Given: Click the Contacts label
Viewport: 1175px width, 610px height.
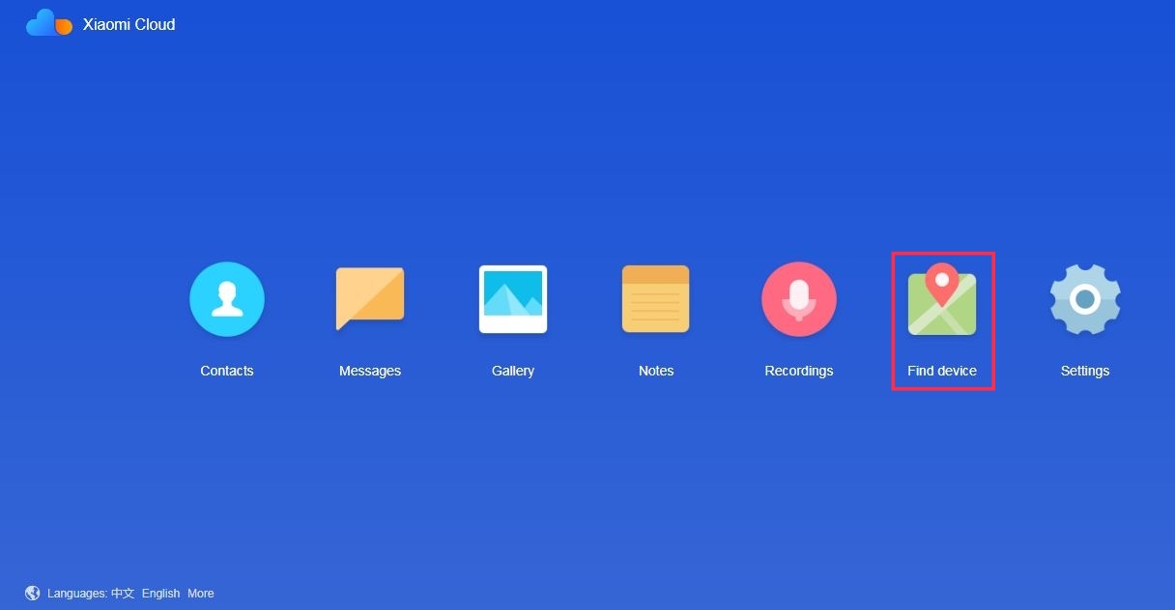Looking at the screenshot, I should 227,371.
